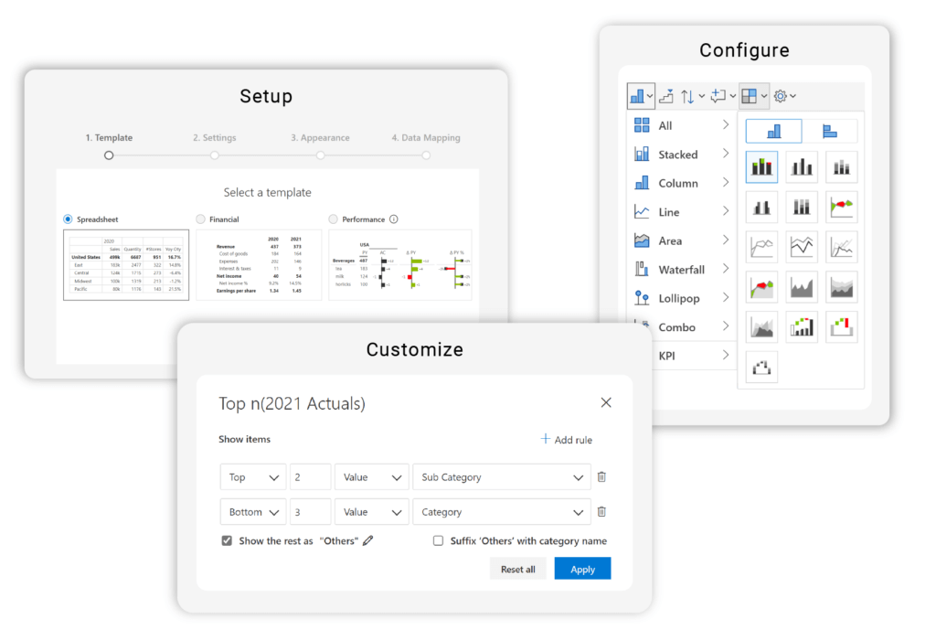Viewport: 936px width, 630px height.
Task: Expand the Line chart category
Action: (x=680, y=211)
